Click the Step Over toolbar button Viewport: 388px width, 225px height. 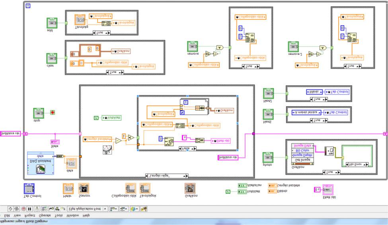(x=57, y=209)
